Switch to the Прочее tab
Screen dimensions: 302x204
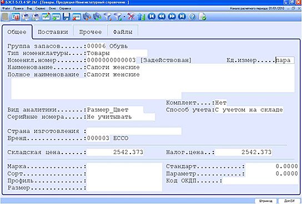[90, 32]
